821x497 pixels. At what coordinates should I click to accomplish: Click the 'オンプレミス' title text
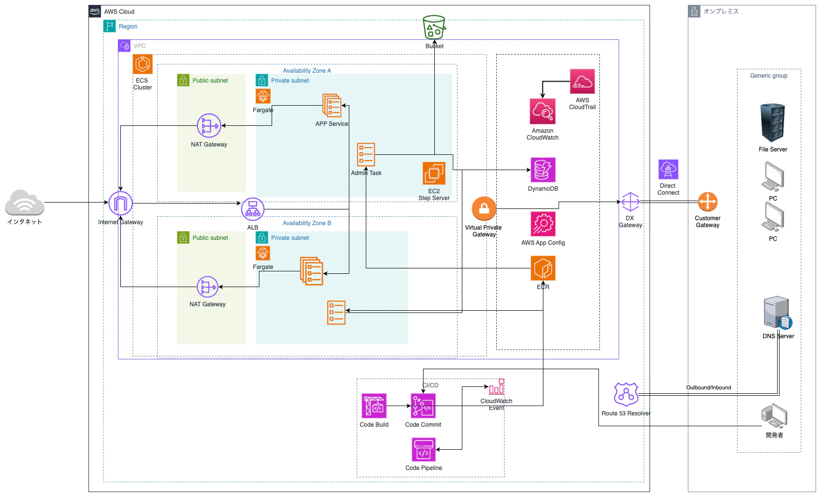click(721, 11)
